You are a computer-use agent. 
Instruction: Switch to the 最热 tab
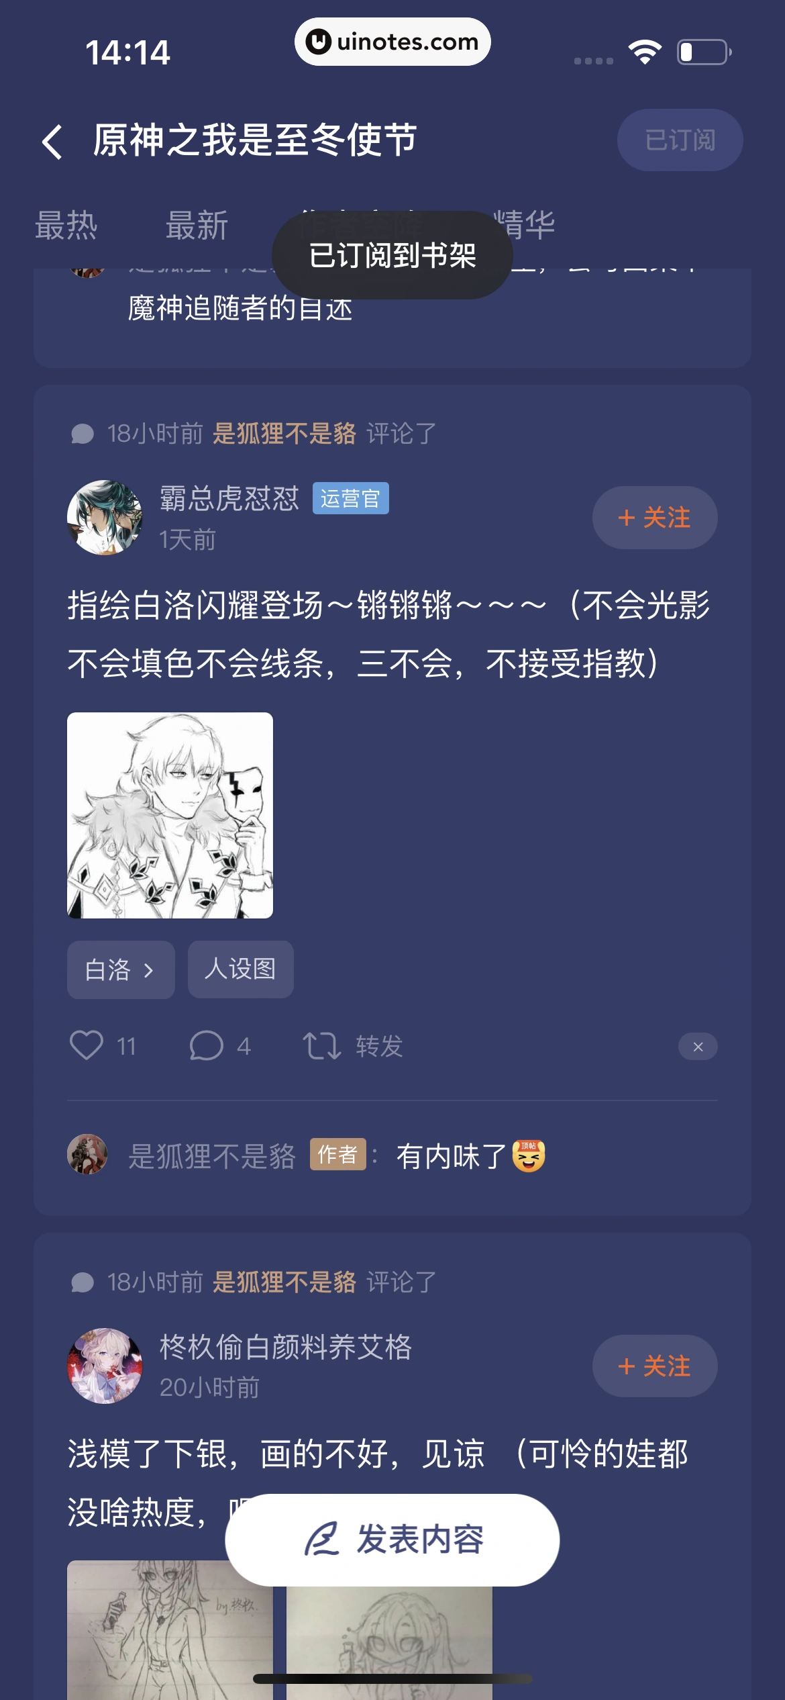coord(66,225)
